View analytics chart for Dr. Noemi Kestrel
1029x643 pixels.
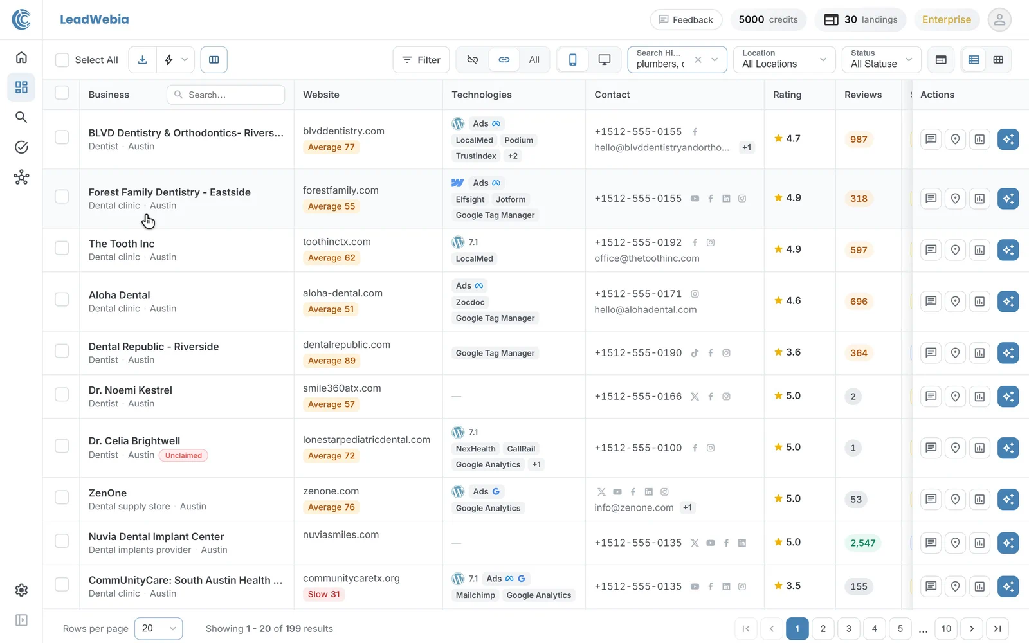click(979, 396)
